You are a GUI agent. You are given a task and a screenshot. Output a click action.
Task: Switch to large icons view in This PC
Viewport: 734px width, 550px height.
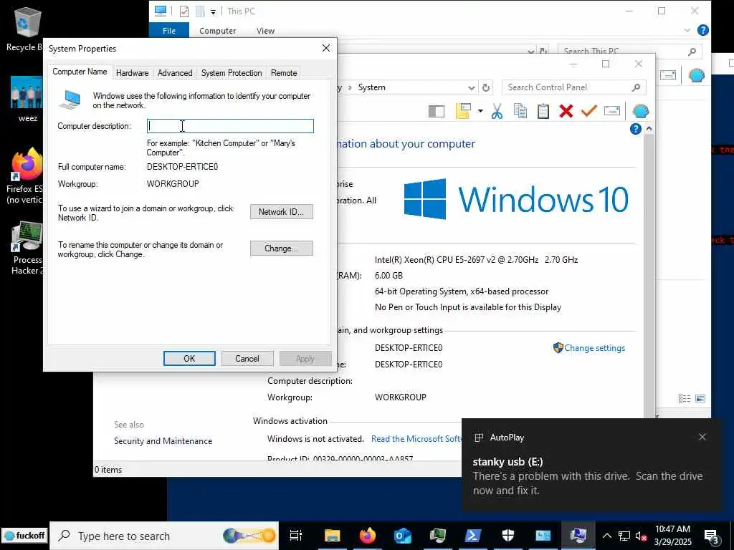click(x=700, y=398)
